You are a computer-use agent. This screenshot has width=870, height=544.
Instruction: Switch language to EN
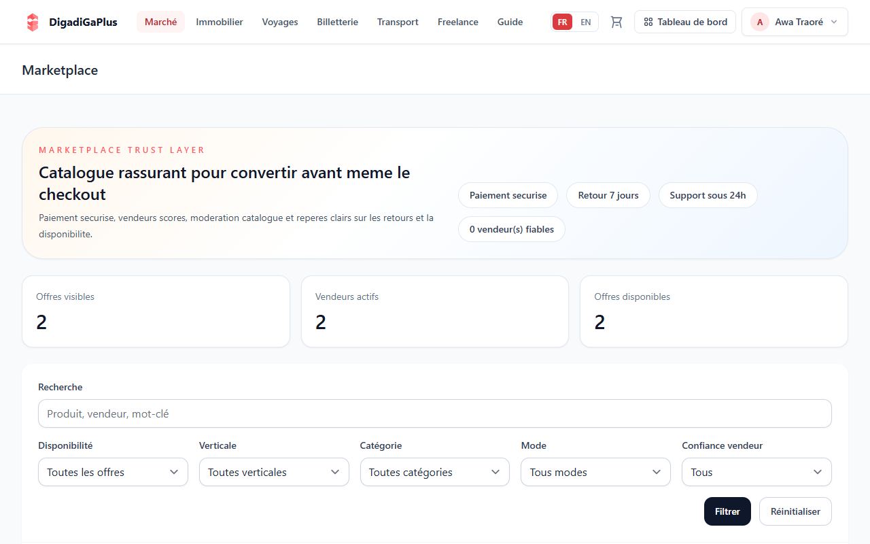click(585, 22)
